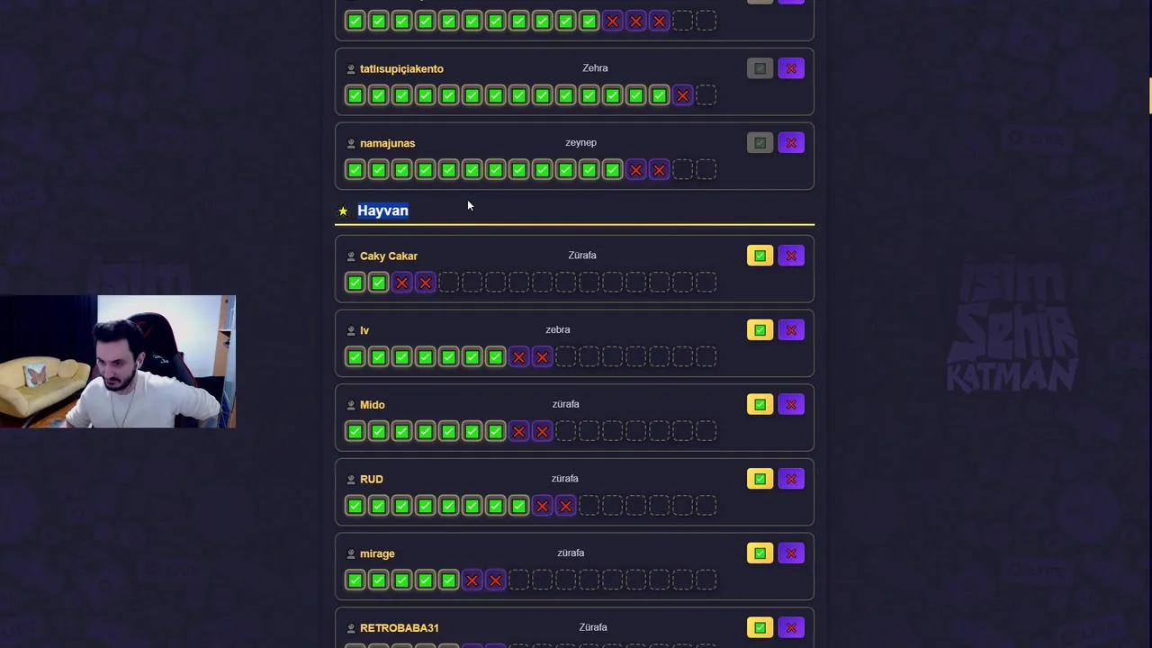Click the star icon beside Hayvan
1152x648 pixels.
point(343,211)
